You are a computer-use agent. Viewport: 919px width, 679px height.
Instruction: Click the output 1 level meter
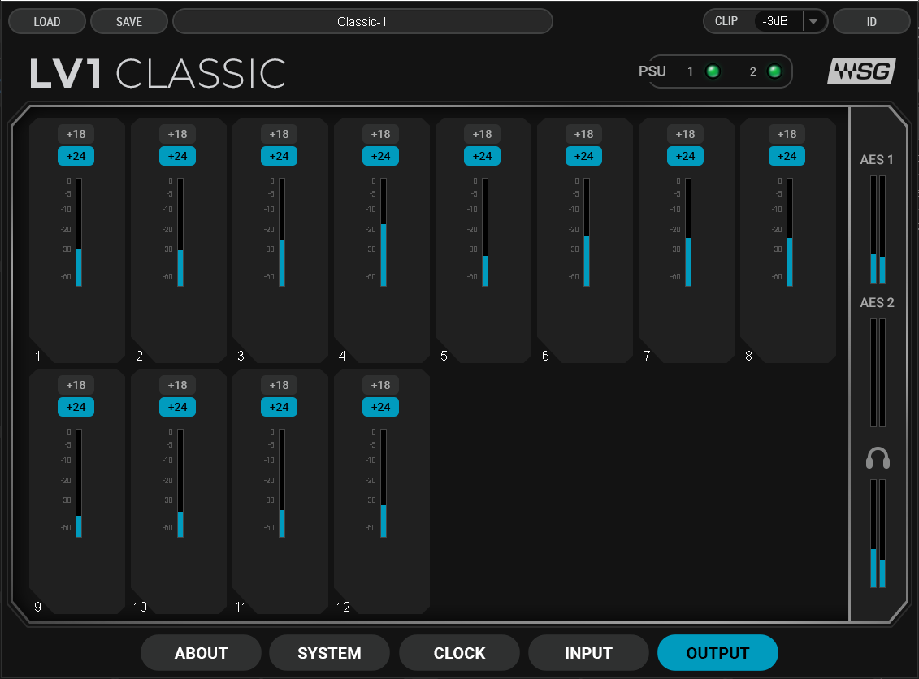pos(79,232)
